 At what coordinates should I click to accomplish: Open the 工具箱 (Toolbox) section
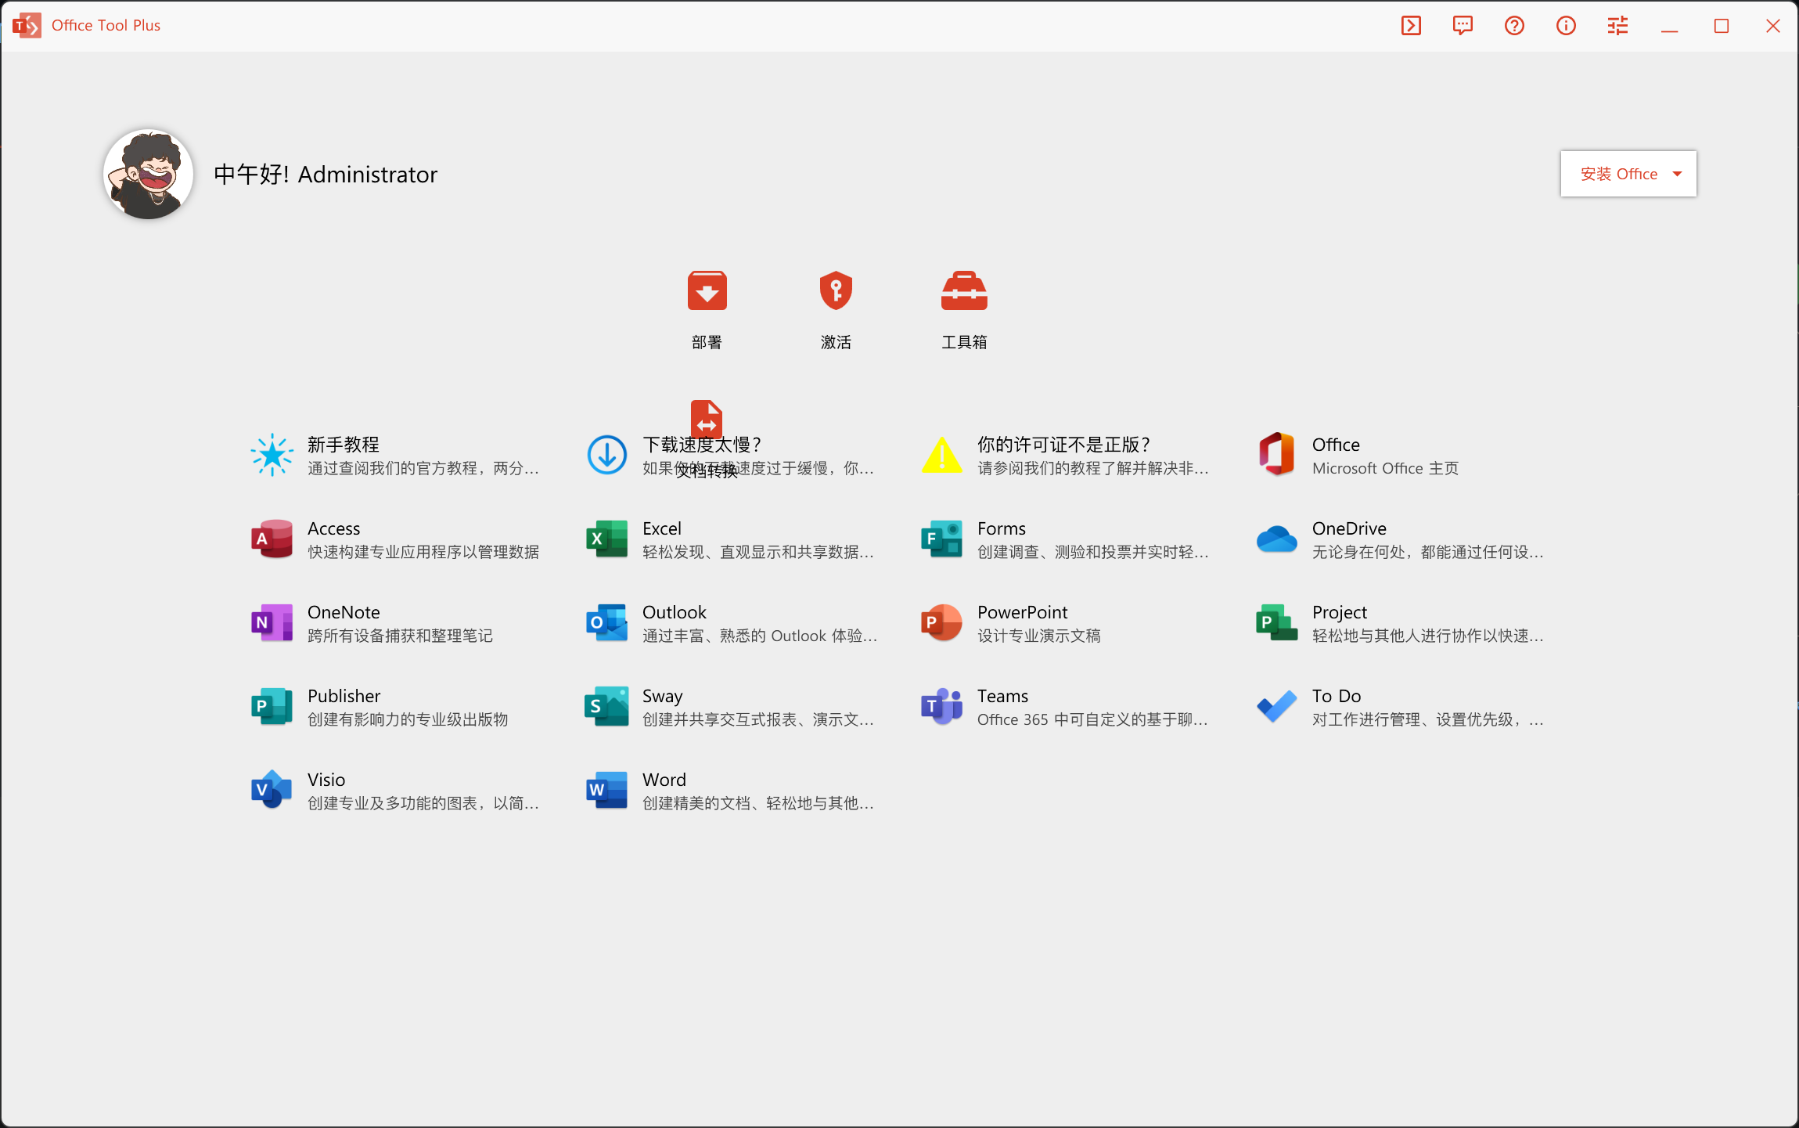[963, 308]
